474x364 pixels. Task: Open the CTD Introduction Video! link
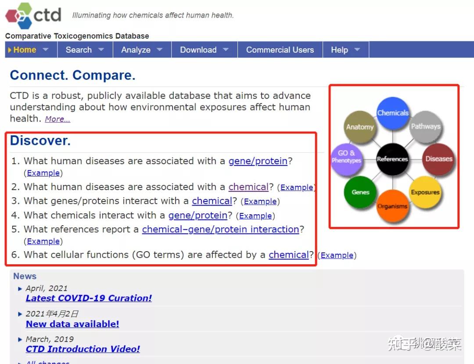(x=83, y=349)
